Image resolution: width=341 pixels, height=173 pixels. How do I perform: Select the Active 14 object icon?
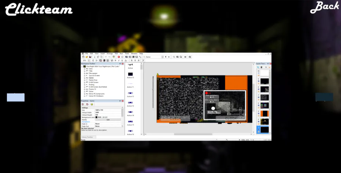coord(130,112)
